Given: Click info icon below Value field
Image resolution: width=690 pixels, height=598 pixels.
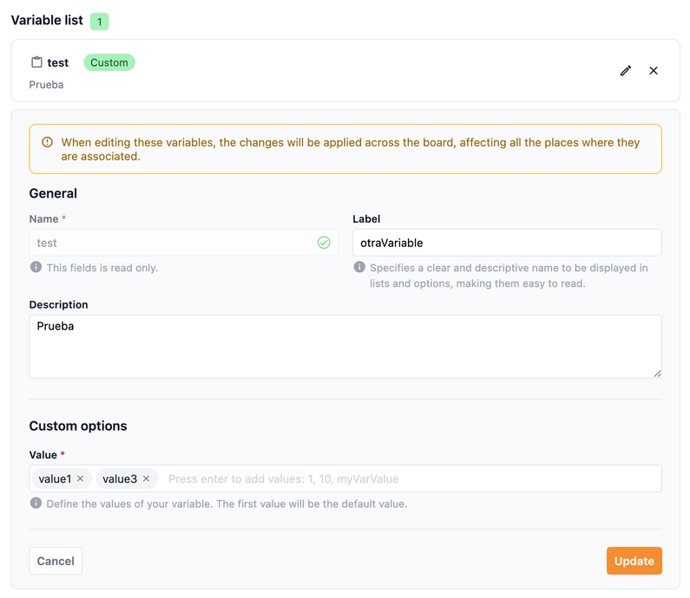Looking at the screenshot, I should pyautogui.click(x=36, y=504).
